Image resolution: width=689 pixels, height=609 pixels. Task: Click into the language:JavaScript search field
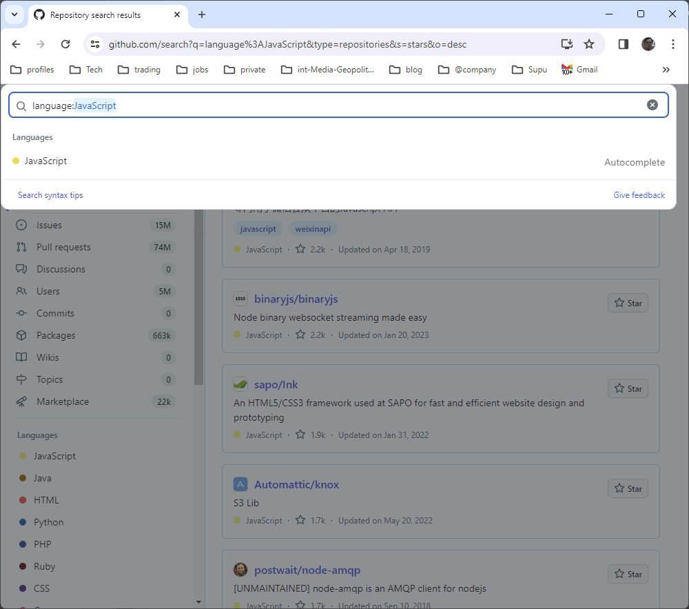click(344, 106)
